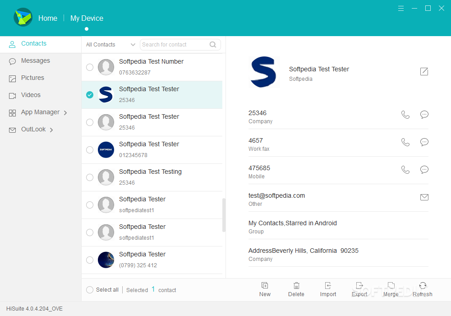This screenshot has height=316, width=451.
Task: Click the Refresh button
Action: 423,289
